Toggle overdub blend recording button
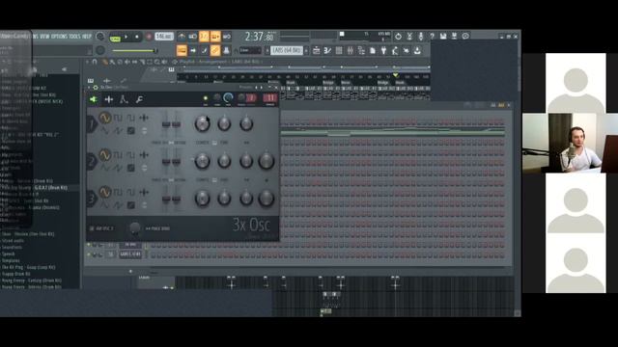Viewport: 618px width, 347px height. click(215, 37)
